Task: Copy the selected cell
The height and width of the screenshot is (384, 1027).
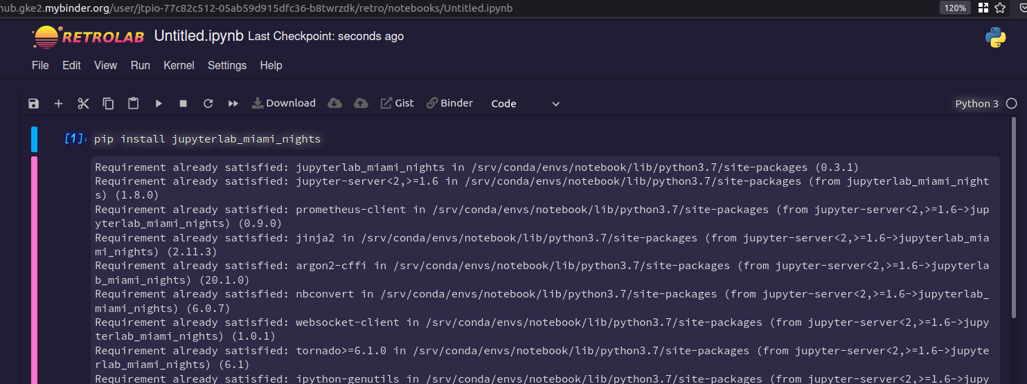Action: 109,103
